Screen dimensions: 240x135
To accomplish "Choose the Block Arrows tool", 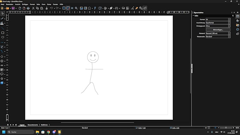I will pos(2,66).
